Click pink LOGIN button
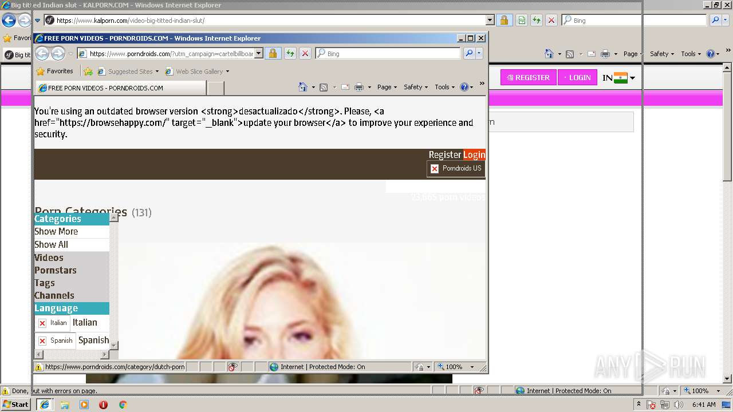The width and height of the screenshot is (733, 412). click(577, 77)
